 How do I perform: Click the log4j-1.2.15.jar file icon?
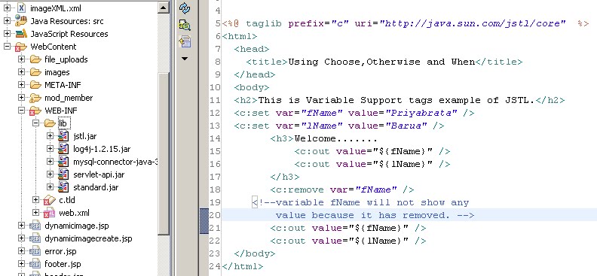click(63, 149)
